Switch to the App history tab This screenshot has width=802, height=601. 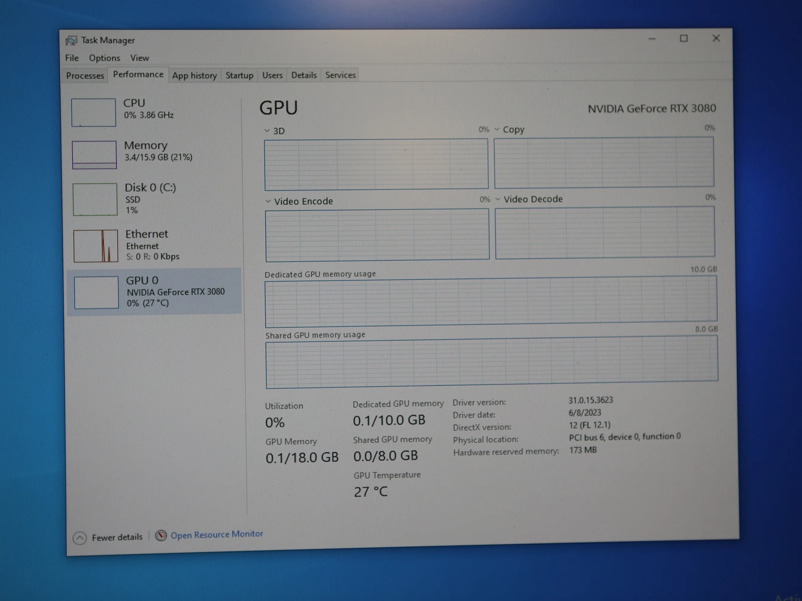click(195, 76)
